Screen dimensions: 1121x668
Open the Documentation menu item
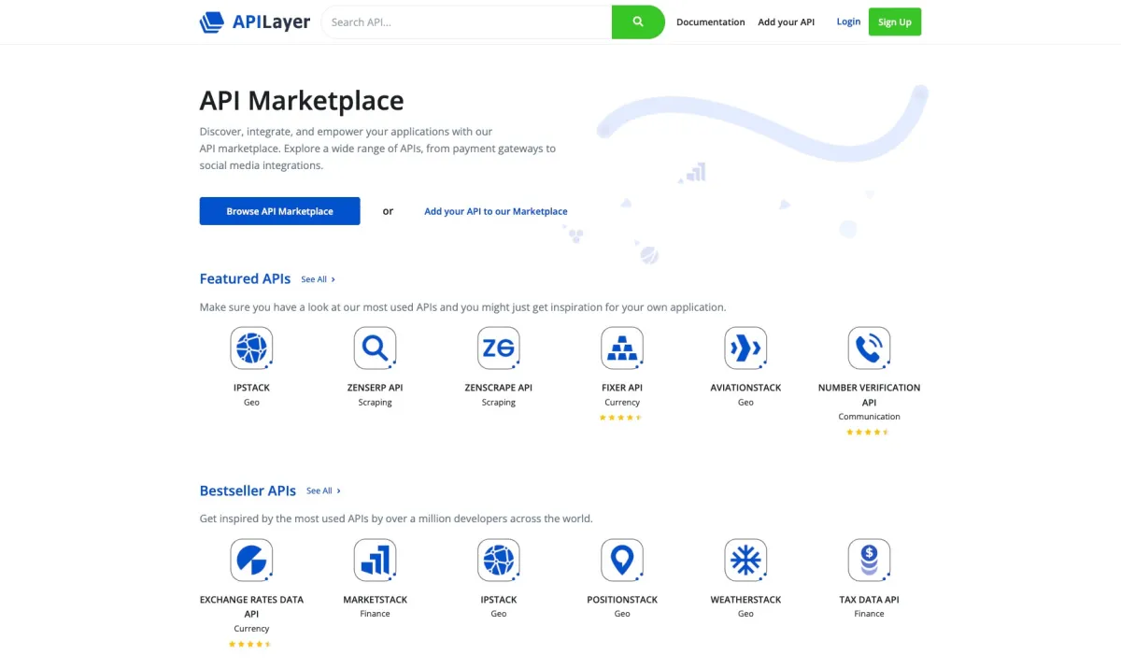711,22
